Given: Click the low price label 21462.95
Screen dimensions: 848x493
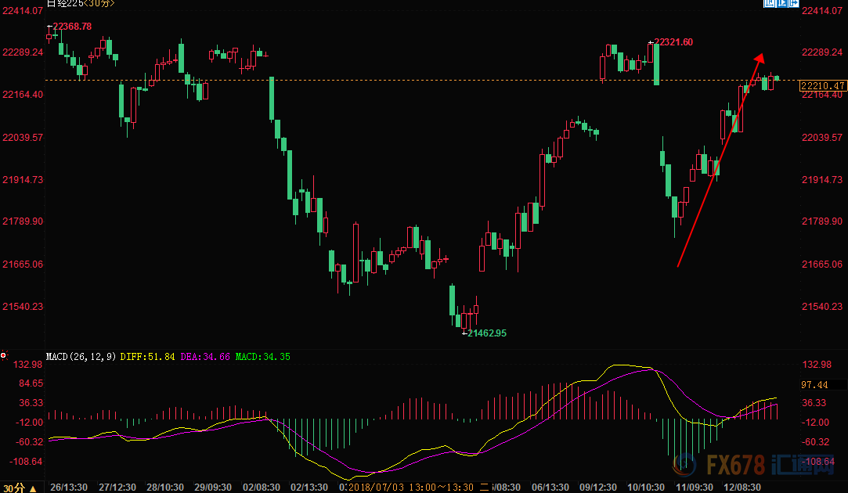Looking at the screenshot, I should click(x=486, y=333).
